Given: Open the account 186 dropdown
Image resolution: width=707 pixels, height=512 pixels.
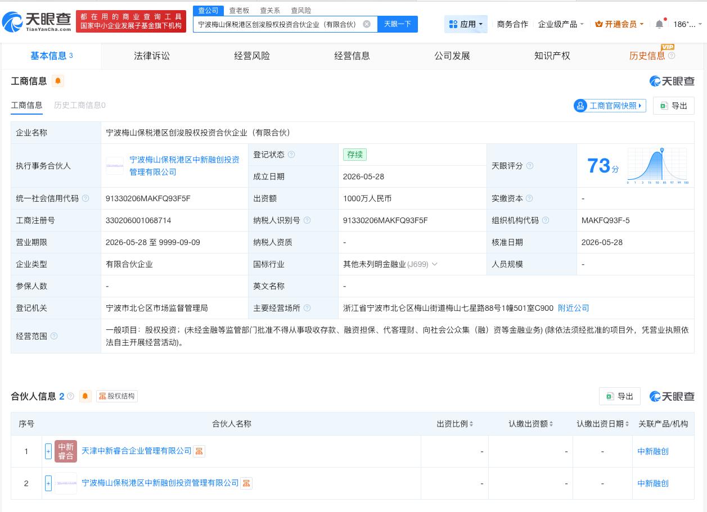Looking at the screenshot, I should (x=688, y=24).
